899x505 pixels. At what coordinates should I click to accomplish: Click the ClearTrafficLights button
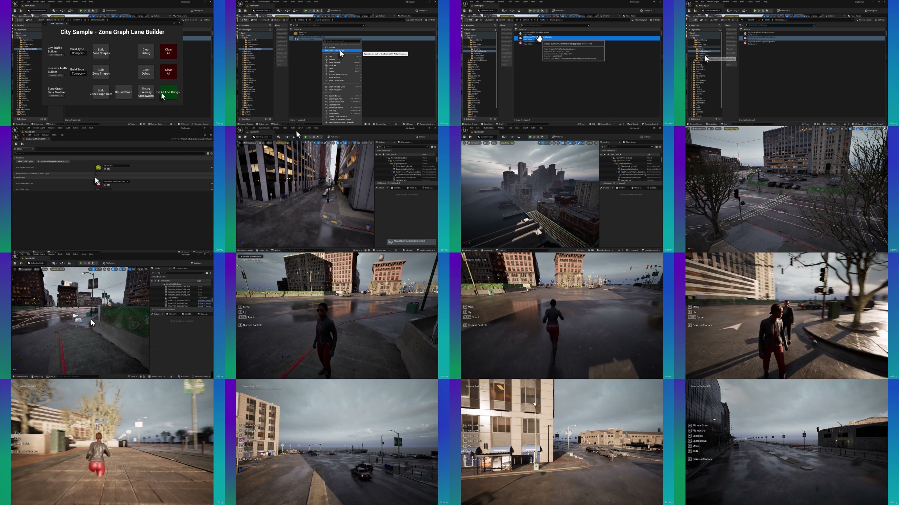26,161
